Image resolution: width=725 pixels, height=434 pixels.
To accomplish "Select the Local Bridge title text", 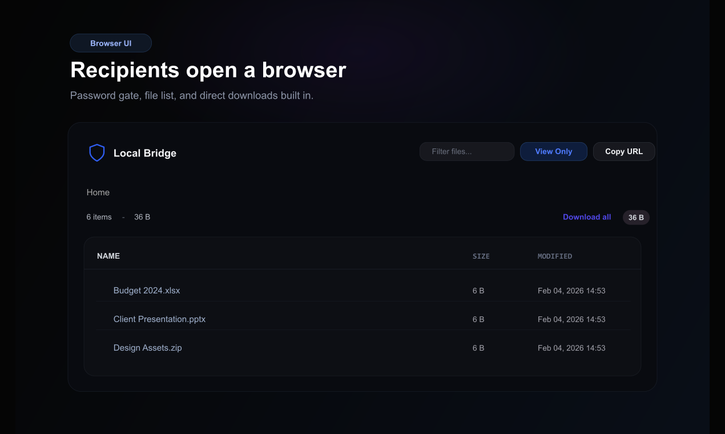I will pyautogui.click(x=145, y=153).
